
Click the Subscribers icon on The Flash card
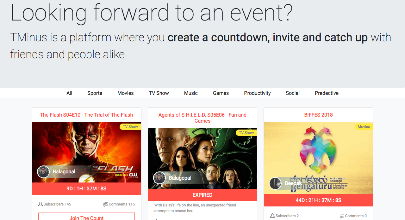coord(40,204)
